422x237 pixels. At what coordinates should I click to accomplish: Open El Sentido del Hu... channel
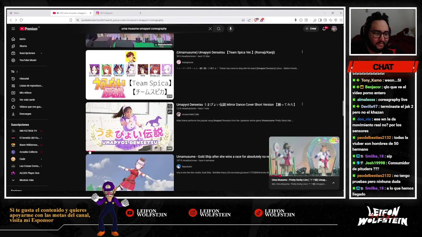click(29, 138)
